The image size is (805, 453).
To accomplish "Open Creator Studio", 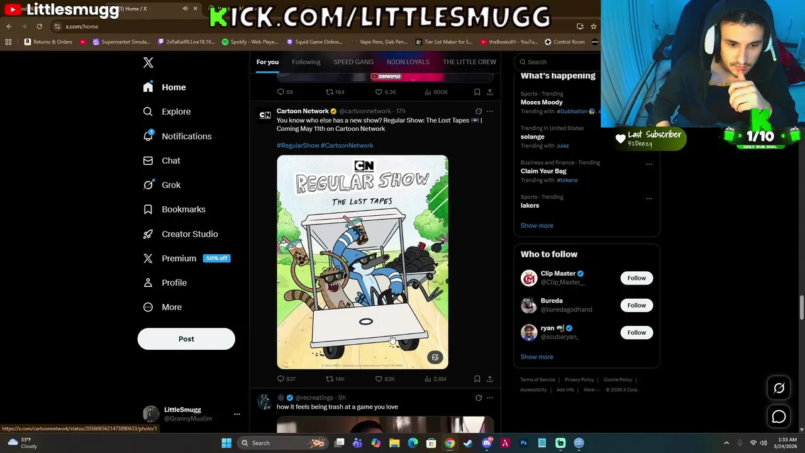I will 180,234.
